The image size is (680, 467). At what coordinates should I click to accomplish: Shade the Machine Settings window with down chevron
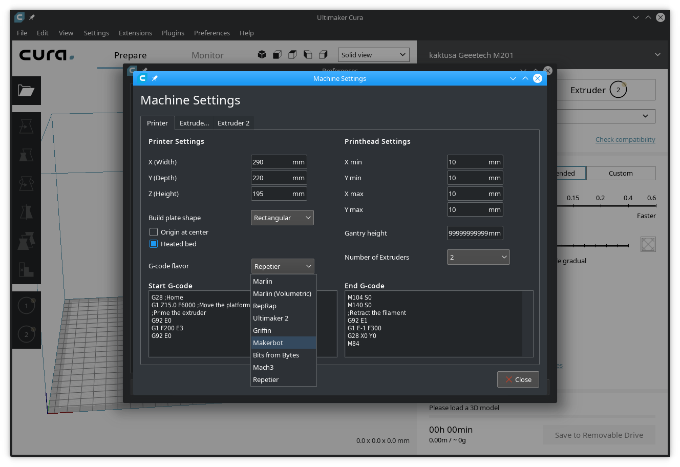coord(513,78)
